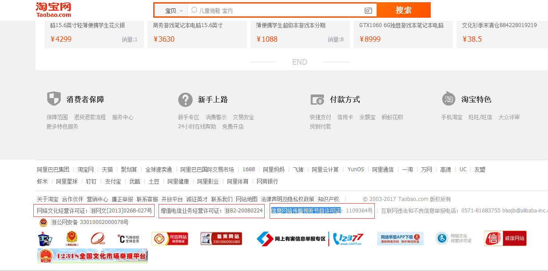Open 消费警示 link
This screenshot has height=271, width=548.
(x=216, y=118)
